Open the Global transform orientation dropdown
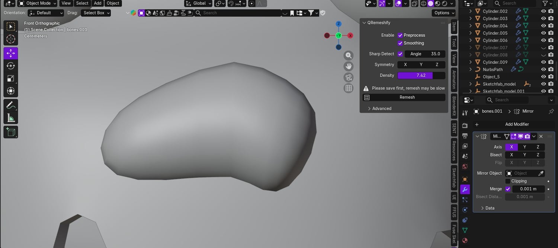The width and height of the screenshot is (558, 248). coord(198,3)
